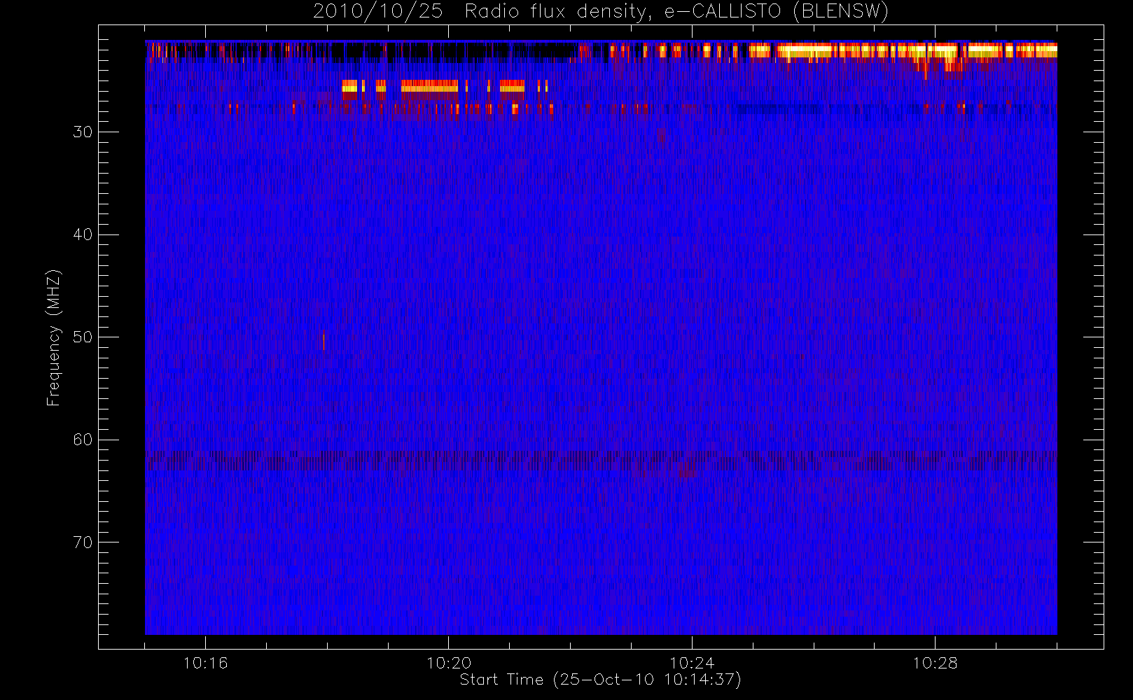Click the small red spike near 50 MHz
Screen dimensions: 1133x700
324,340
